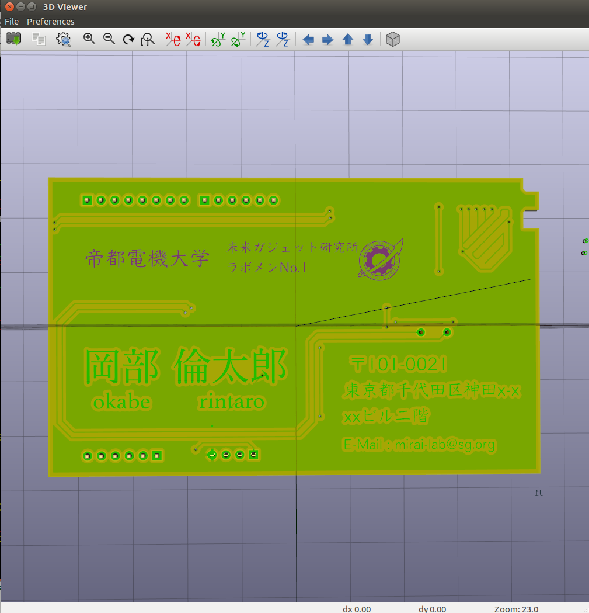The width and height of the screenshot is (589, 613).
Task: Pan the view downward with blue arrow
Action: click(x=367, y=39)
